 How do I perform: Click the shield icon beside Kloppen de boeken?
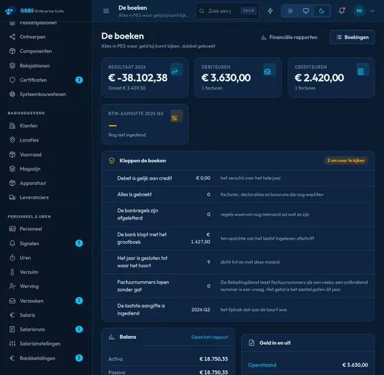pos(111,161)
